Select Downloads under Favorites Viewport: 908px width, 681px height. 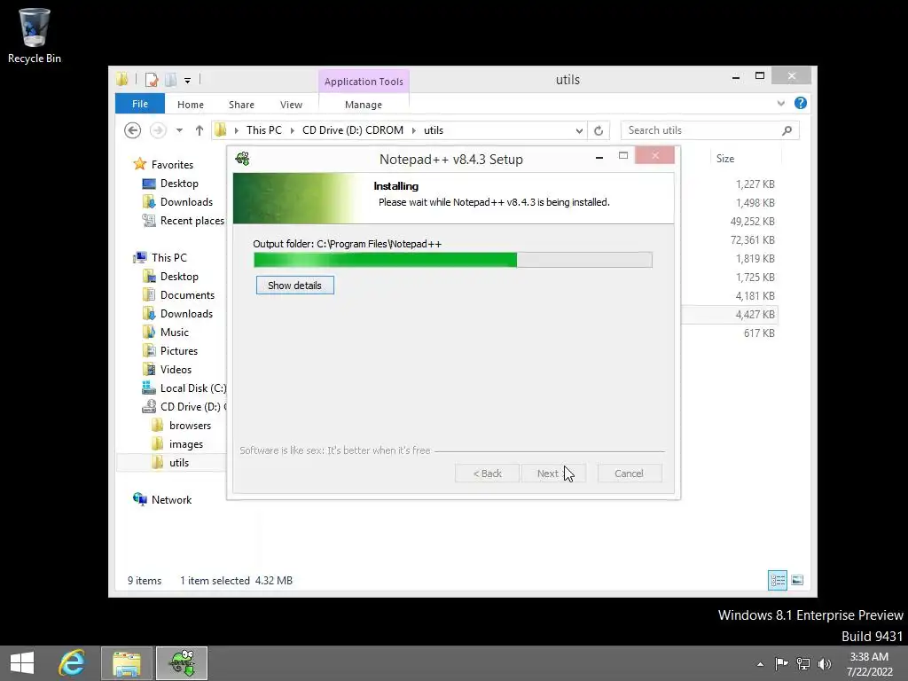tap(186, 201)
